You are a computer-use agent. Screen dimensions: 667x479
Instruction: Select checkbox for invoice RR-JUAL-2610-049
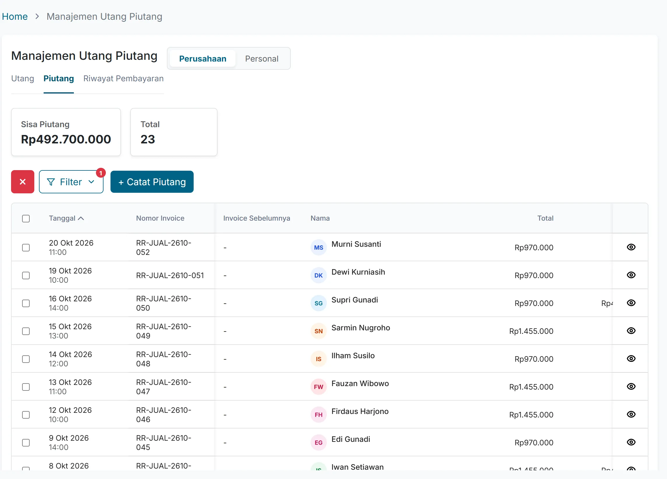click(26, 331)
